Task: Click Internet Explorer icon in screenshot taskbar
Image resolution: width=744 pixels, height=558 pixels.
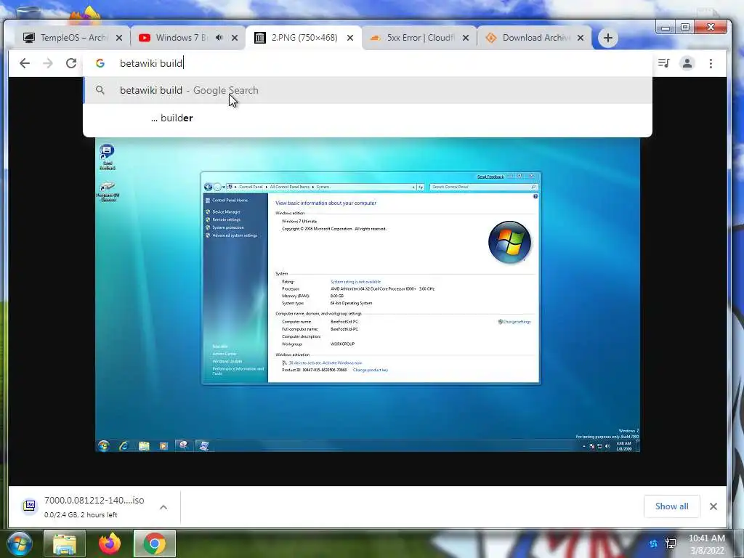Action: point(124,445)
